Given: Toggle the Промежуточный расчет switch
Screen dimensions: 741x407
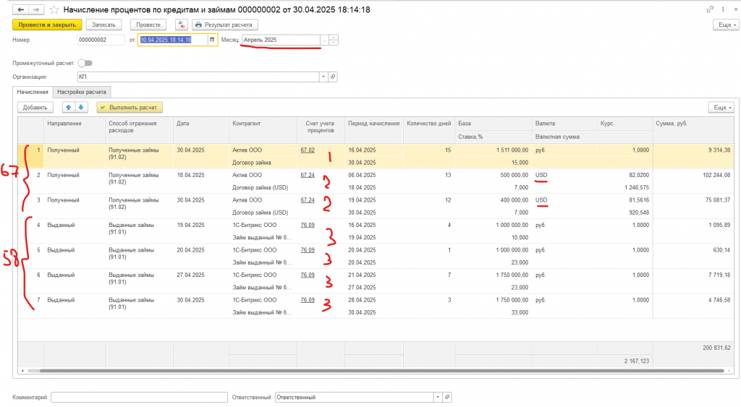Looking at the screenshot, I should tap(85, 63).
